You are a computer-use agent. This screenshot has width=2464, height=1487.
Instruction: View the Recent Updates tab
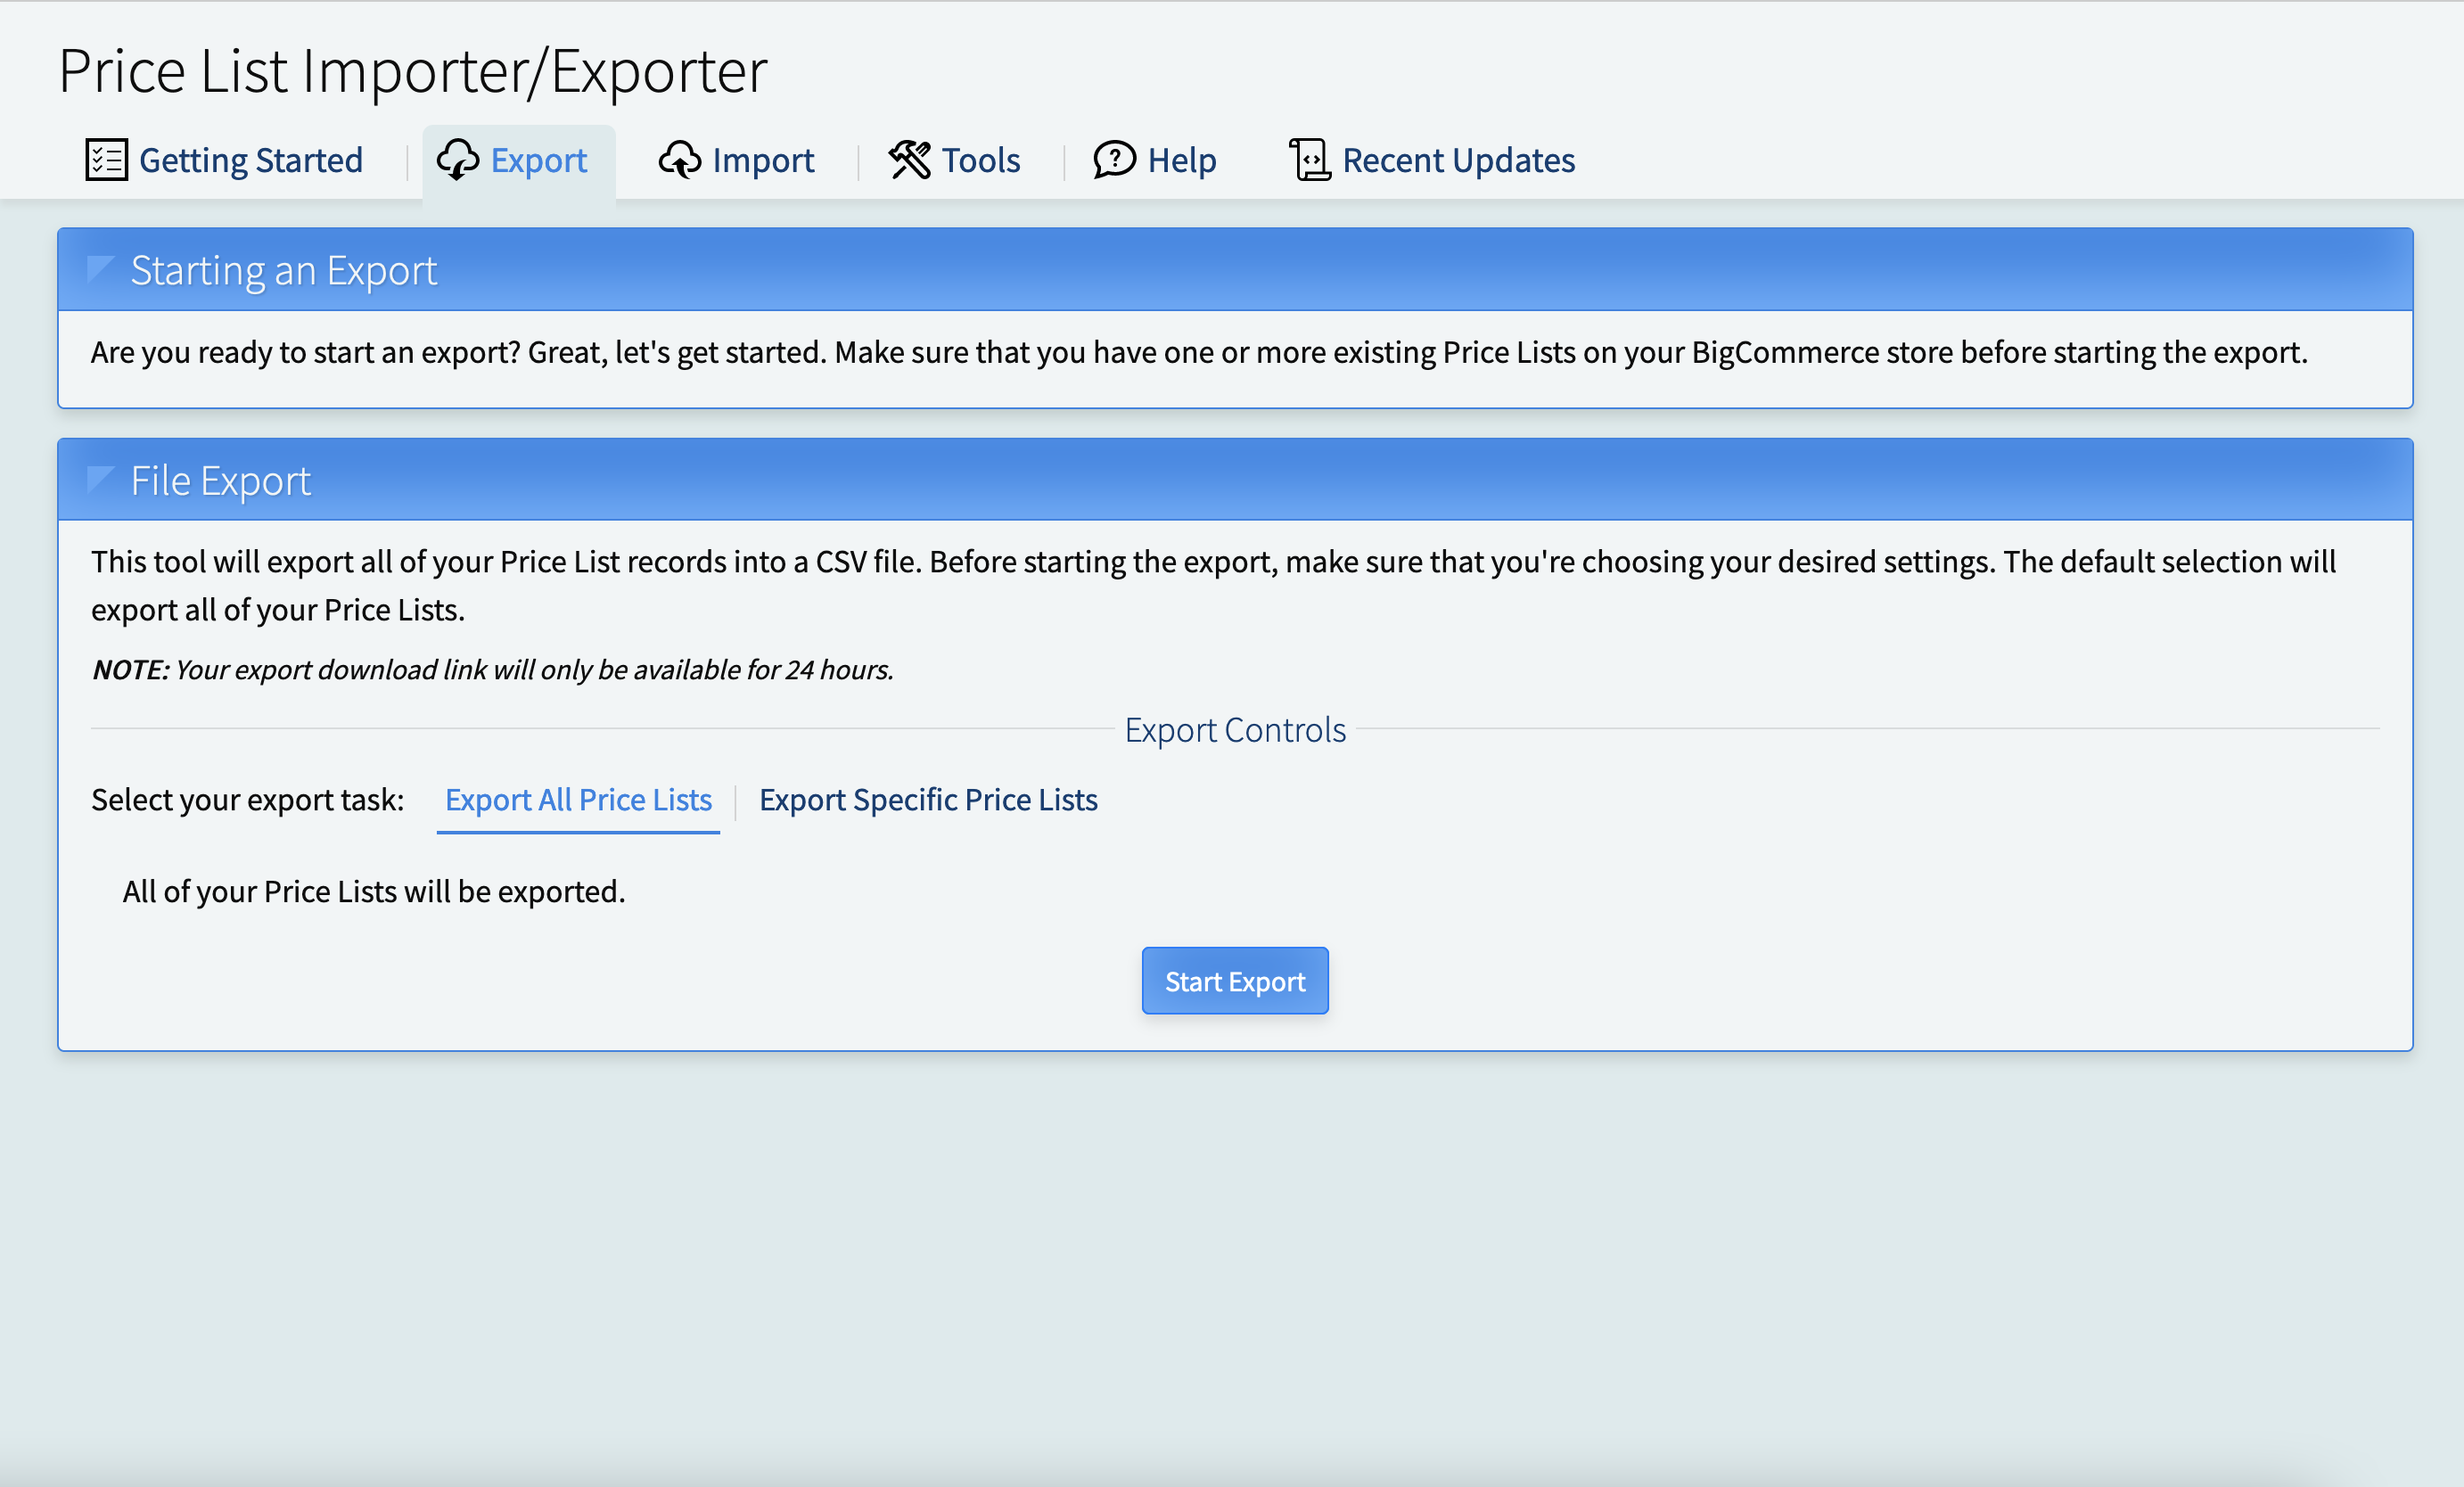point(1432,160)
